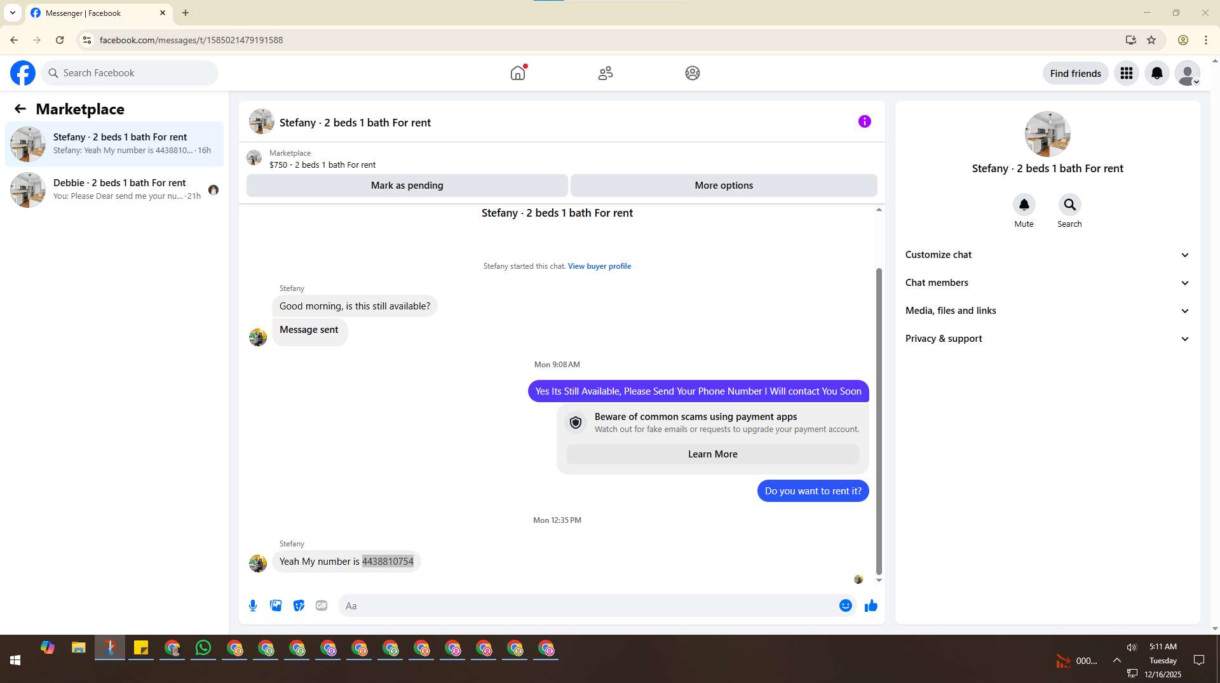The width and height of the screenshot is (1220, 683).
Task: Expand Privacy & support section
Action: 1047,339
